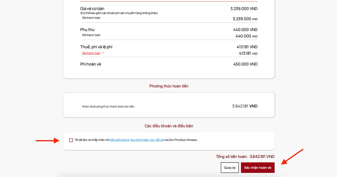Expand the red Đã thanh toán tax details

(91, 53)
